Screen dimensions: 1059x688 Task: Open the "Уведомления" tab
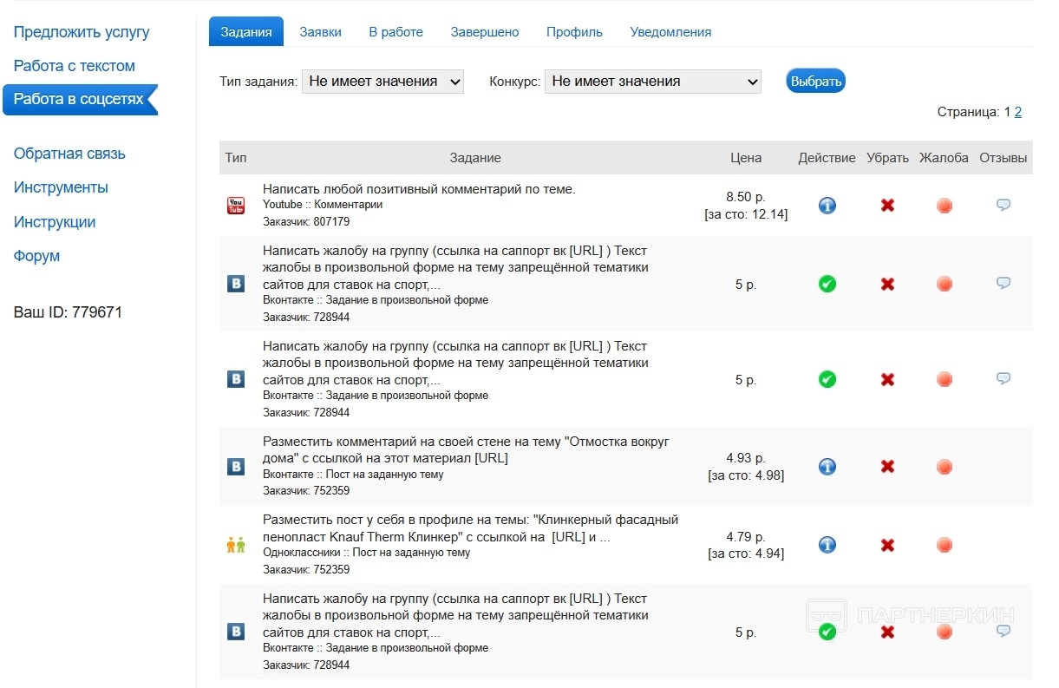[670, 32]
